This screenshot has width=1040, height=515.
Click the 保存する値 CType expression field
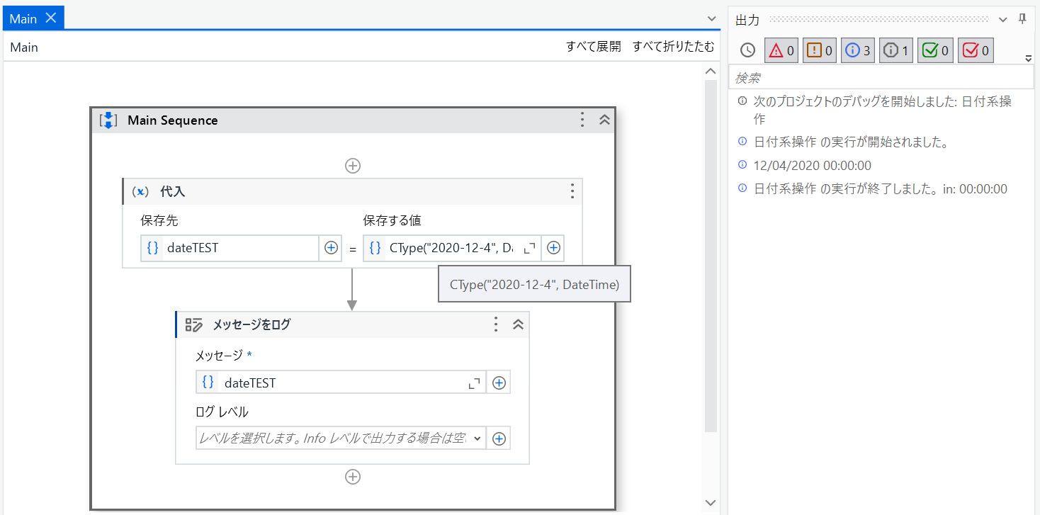pyautogui.click(x=452, y=248)
